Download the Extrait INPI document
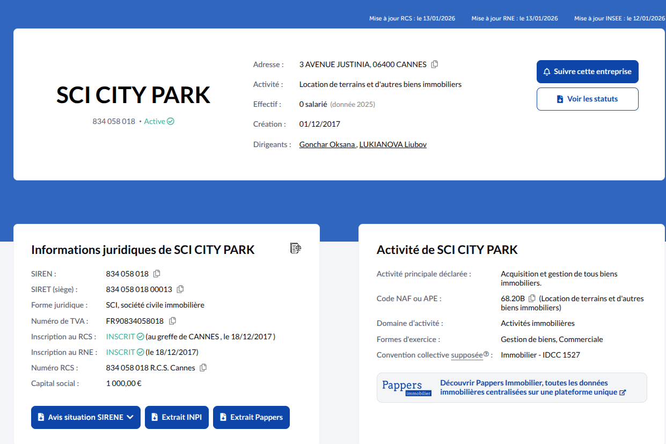This screenshot has height=444, width=666. coord(177,417)
